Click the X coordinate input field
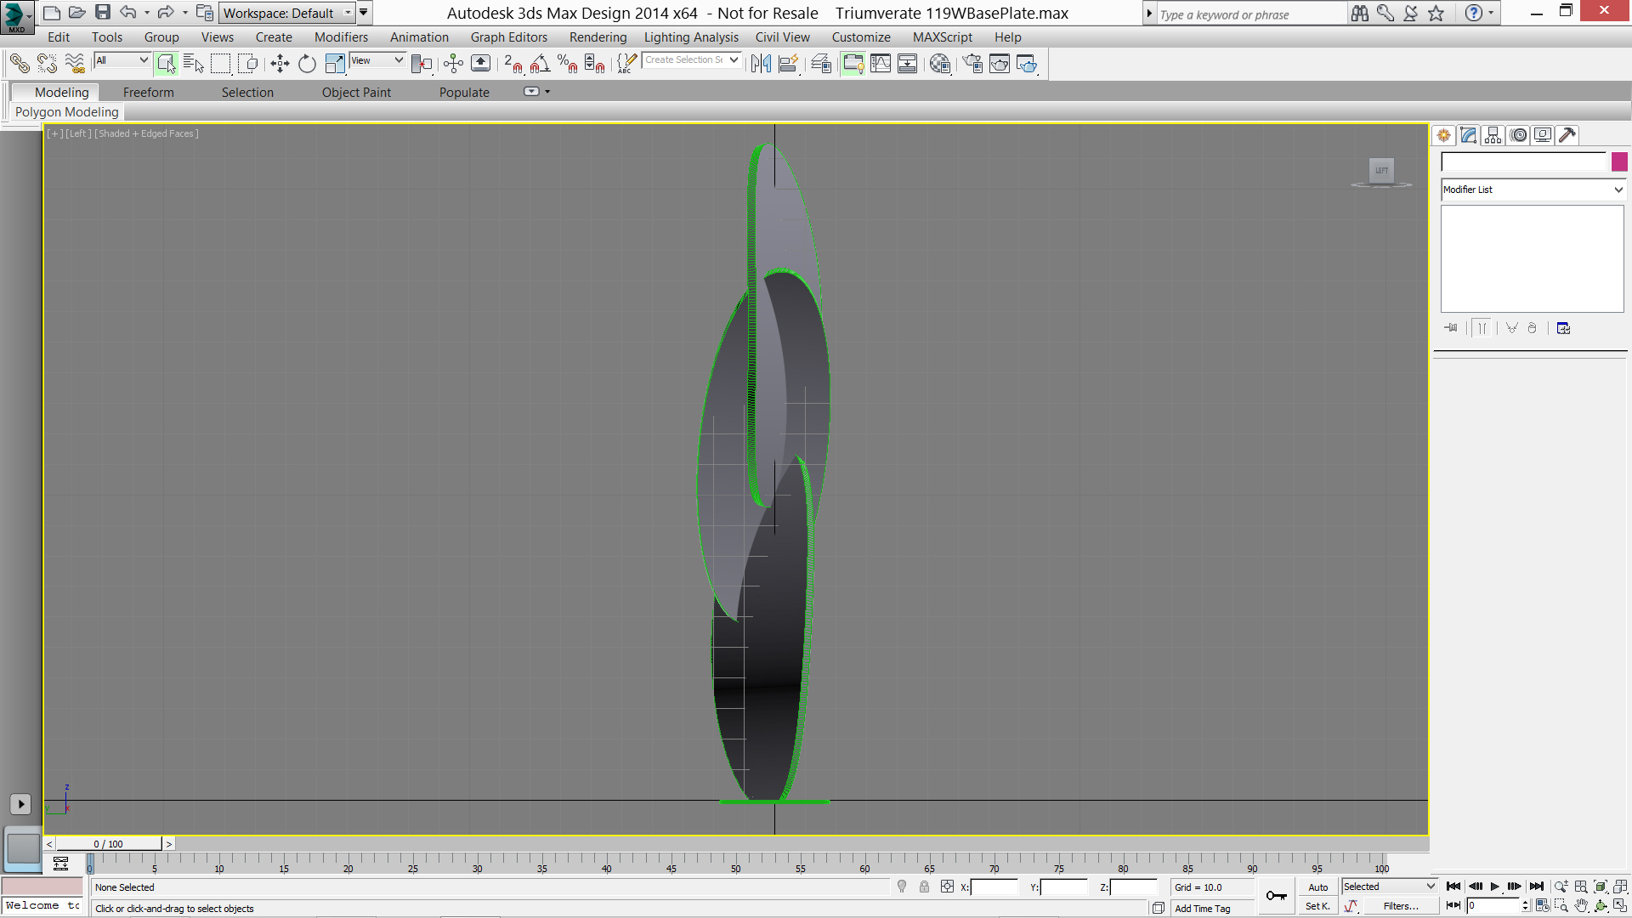This screenshot has width=1632, height=918. pyautogui.click(x=994, y=887)
